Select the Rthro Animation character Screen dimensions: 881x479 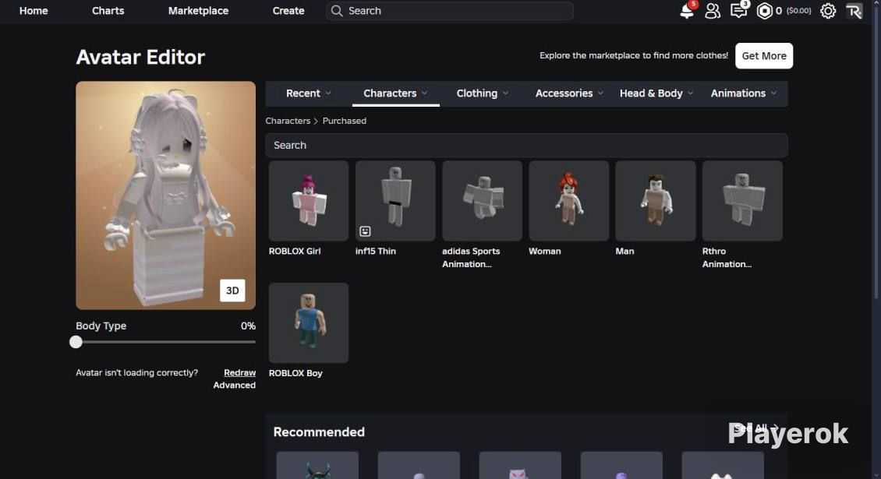[742, 201]
